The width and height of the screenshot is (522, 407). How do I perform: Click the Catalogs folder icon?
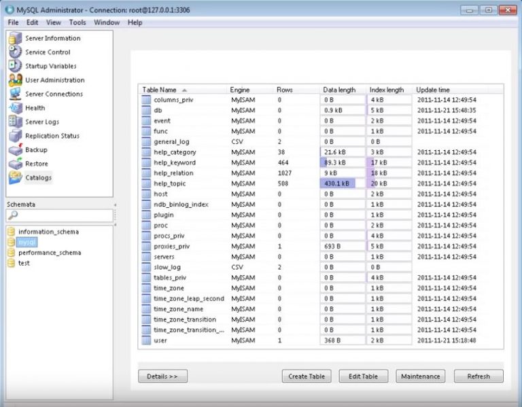tap(15, 177)
